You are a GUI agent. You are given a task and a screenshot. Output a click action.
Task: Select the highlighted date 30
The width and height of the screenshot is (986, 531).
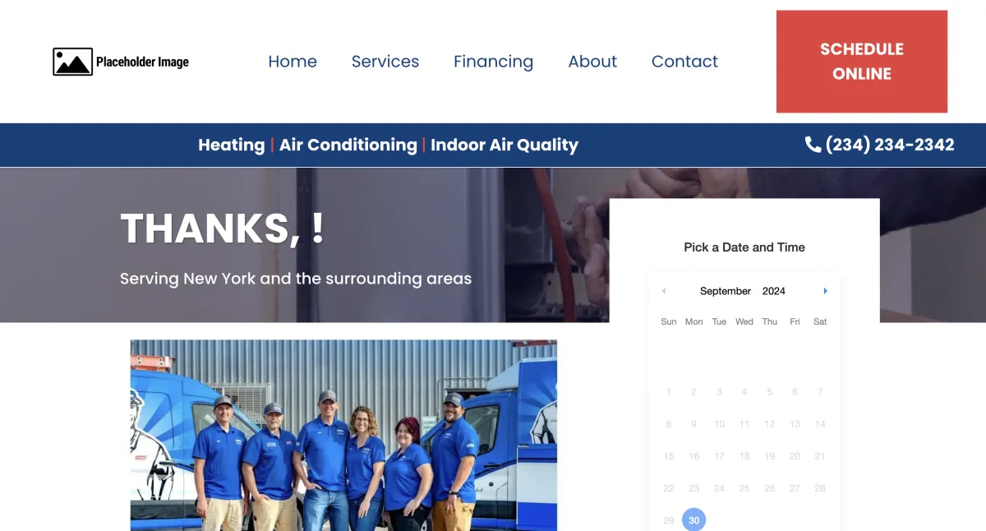tap(694, 520)
